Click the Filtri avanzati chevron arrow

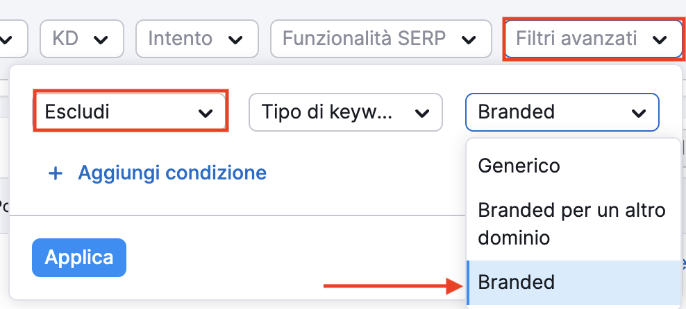(x=660, y=39)
